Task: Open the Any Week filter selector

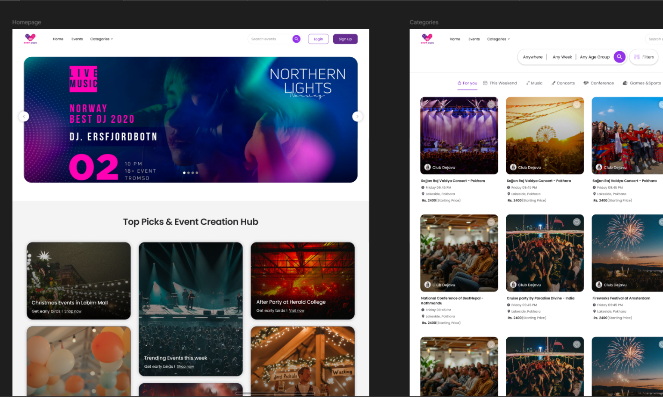Action: (562, 57)
